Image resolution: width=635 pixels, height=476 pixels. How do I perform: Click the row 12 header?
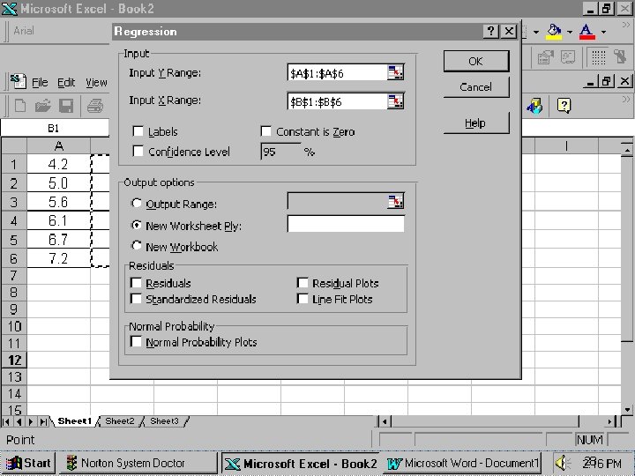tap(14, 360)
